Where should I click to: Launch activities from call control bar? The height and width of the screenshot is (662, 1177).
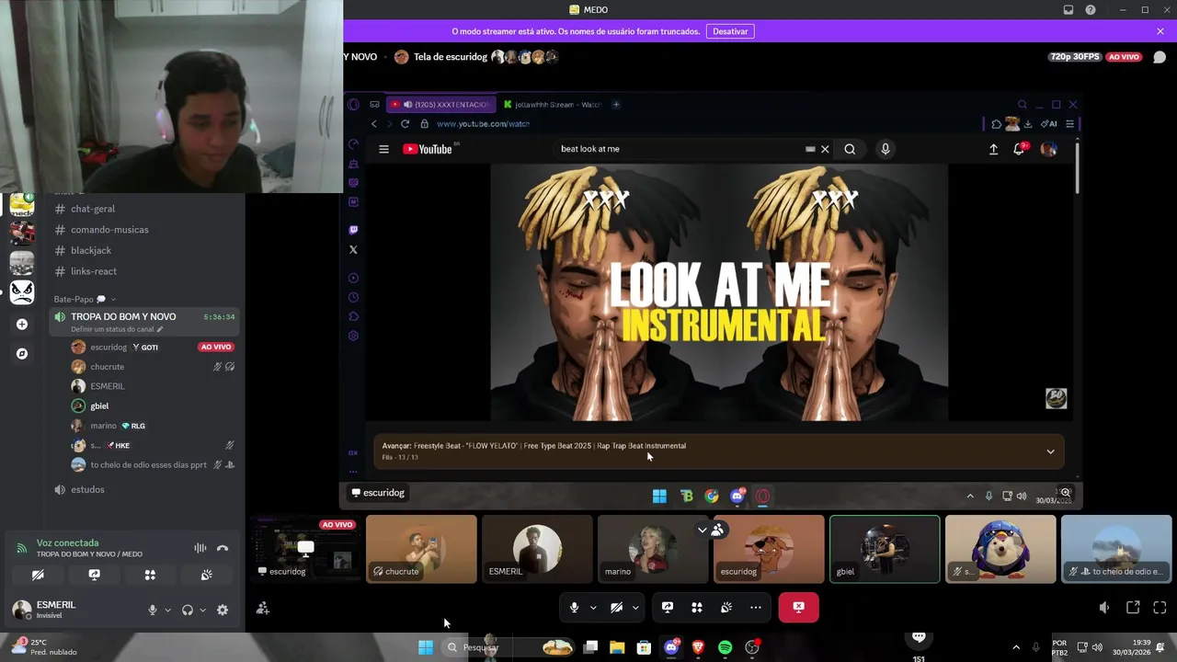pyautogui.click(x=697, y=607)
